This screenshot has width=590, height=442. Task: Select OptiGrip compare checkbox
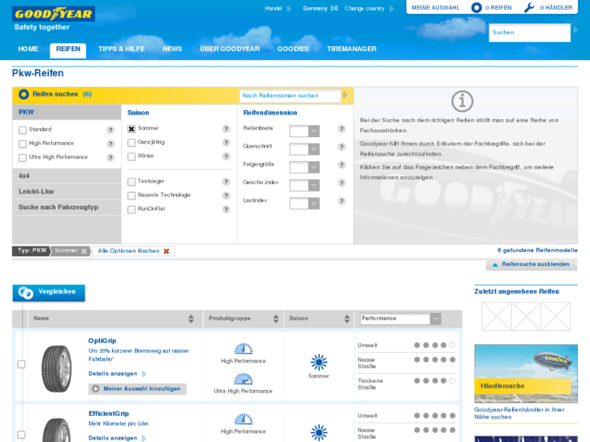(21, 364)
